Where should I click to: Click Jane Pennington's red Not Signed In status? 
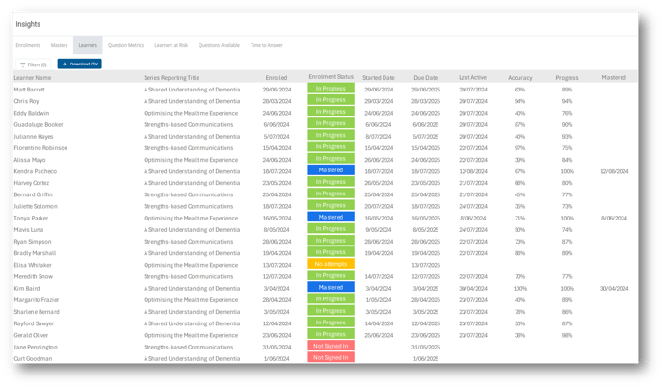(331, 346)
